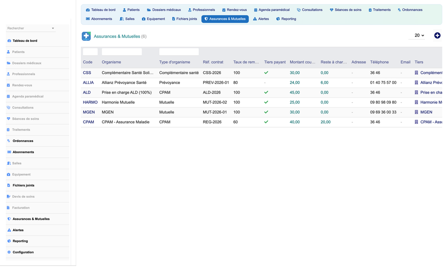This screenshot has height=277, width=447.
Task: Click the sidebar Consultations stethoscope icon
Action: tap(9, 107)
